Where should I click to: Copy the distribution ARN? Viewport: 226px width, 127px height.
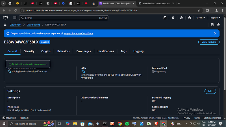point(83,71)
